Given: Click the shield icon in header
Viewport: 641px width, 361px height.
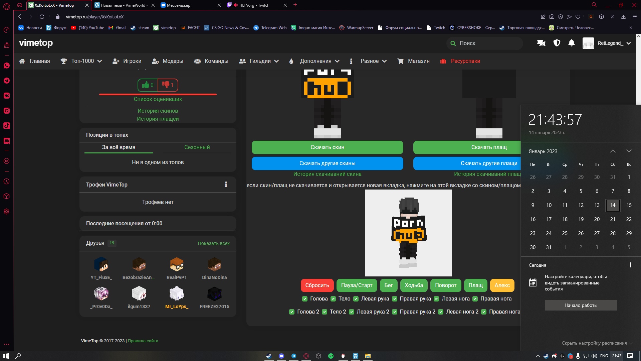Looking at the screenshot, I should click(x=557, y=43).
